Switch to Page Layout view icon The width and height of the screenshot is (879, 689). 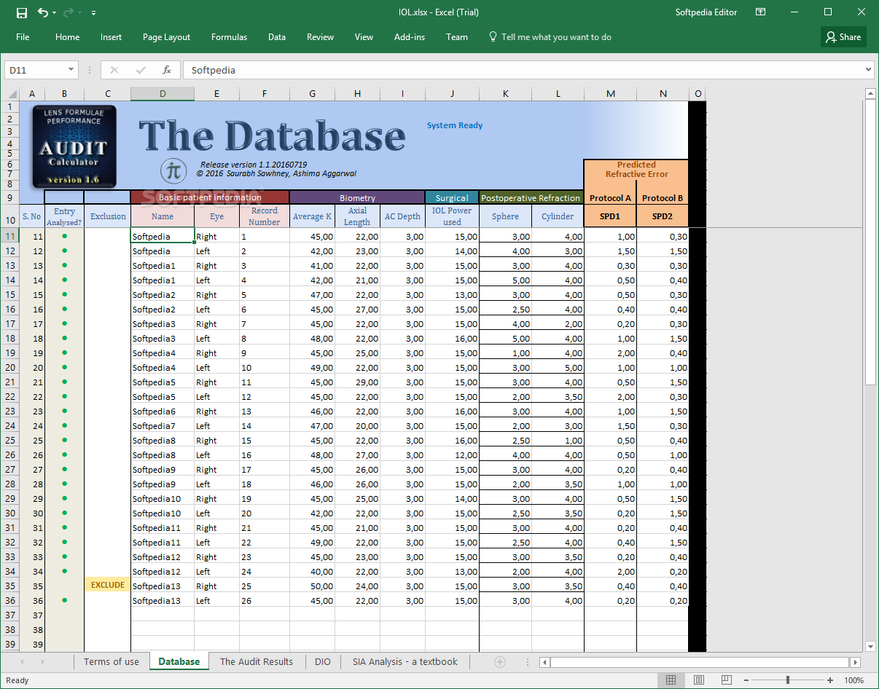coord(699,680)
